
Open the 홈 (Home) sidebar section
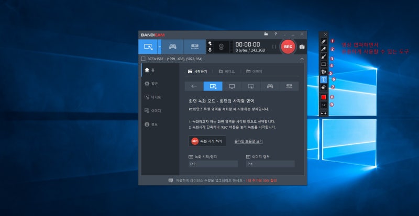[x=160, y=70]
